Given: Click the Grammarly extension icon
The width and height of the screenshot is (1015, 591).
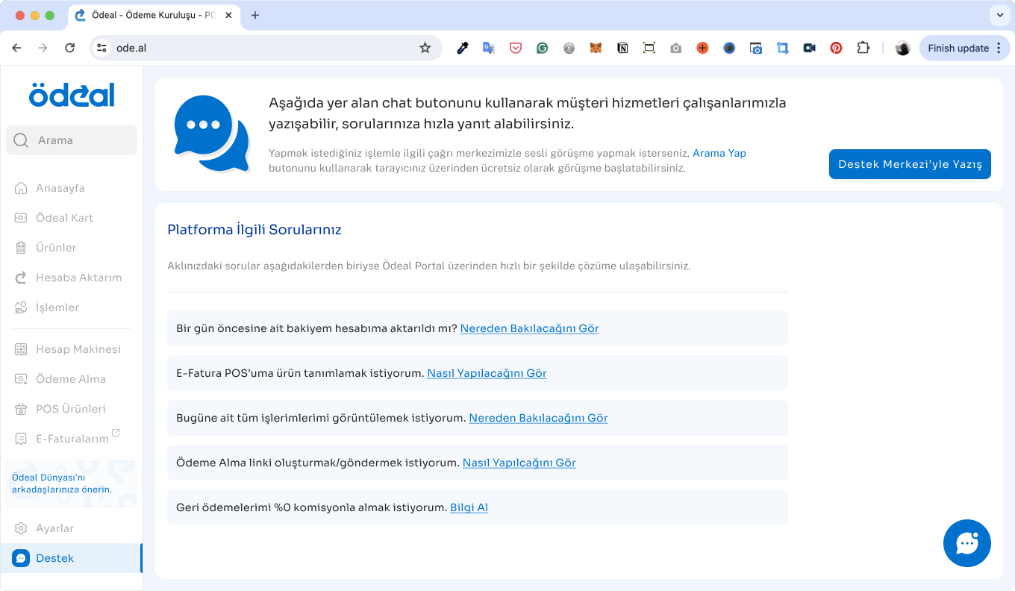Looking at the screenshot, I should tap(543, 48).
